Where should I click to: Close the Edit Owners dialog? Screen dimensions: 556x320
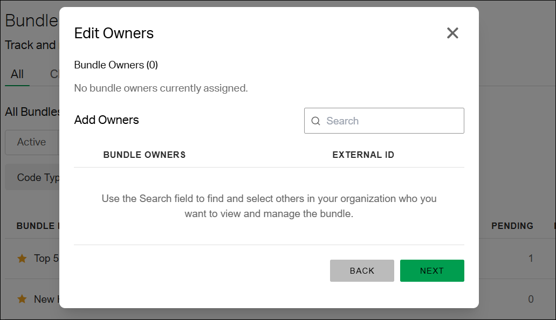click(x=452, y=33)
